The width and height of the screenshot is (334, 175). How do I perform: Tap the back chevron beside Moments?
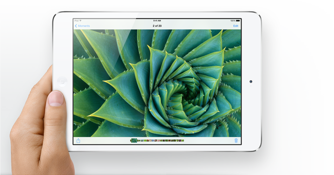(x=76, y=26)
